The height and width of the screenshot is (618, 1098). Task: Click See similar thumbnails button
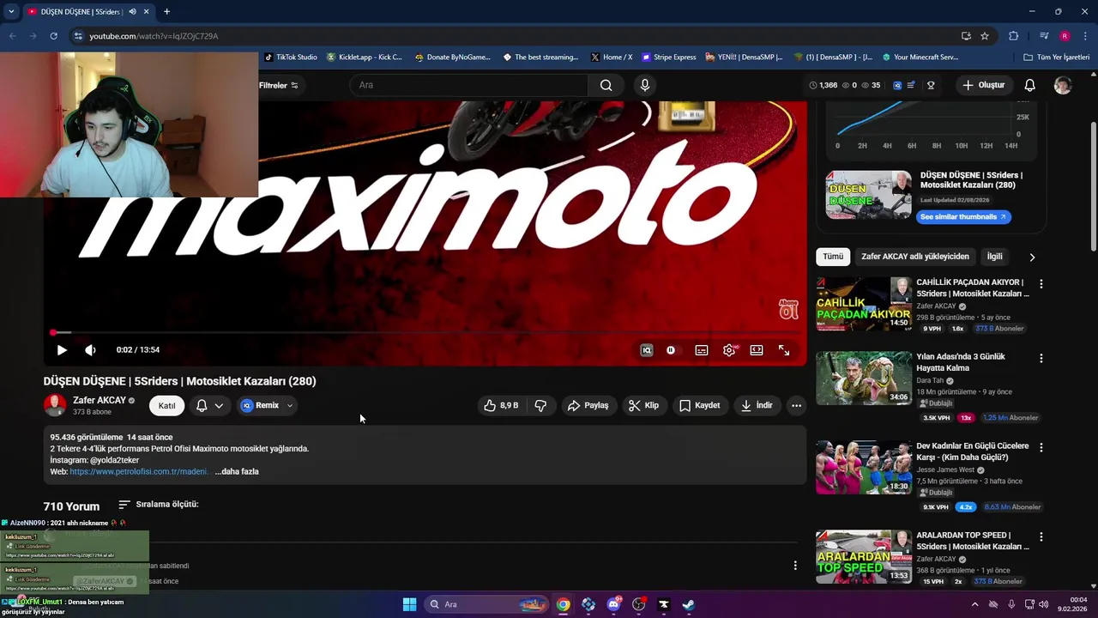pyautogui.click(x=963, y=217)
